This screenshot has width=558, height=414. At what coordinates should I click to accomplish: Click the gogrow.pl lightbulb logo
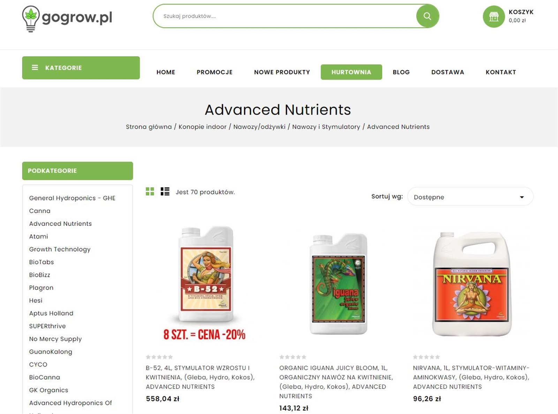click(x=67, y=19)
